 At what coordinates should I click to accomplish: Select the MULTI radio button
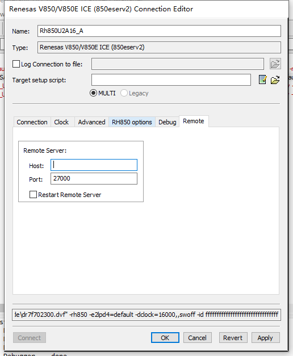(x=93, y=93)
